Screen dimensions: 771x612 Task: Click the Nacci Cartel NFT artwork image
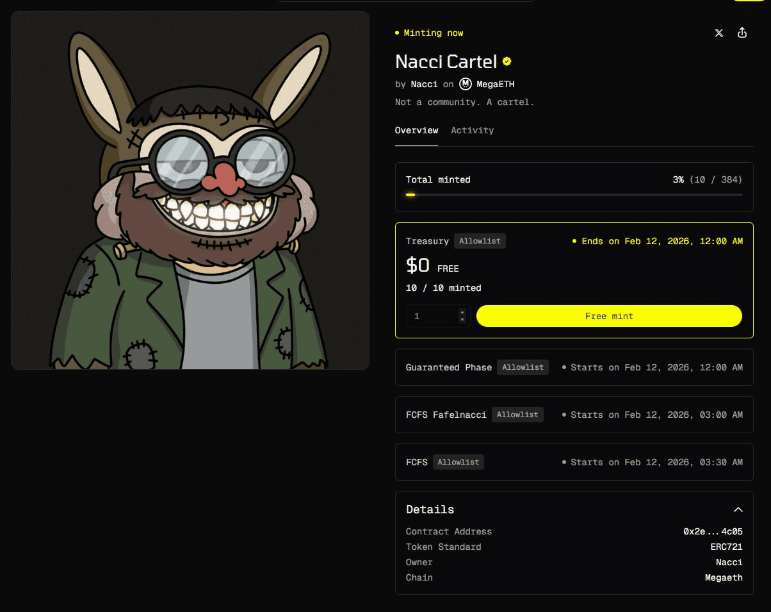pos(190,190)
